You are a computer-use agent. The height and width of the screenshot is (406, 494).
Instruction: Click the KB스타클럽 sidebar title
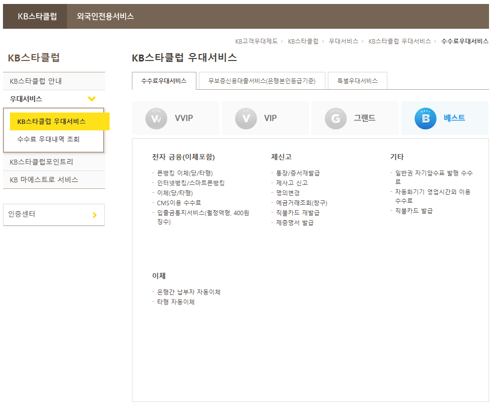pyautogui.click(x=34, y=58)
